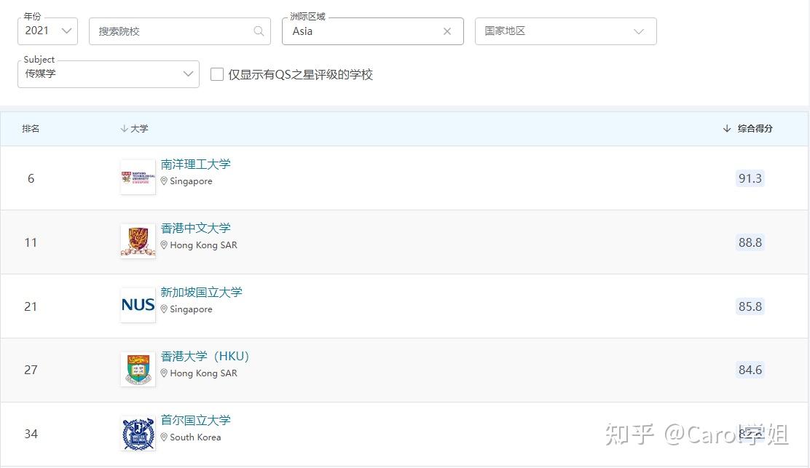Click the down arrow before 综合得分
Image resolution: width=810 pixels, height=468 pixels.
click(x=727, y=129)
